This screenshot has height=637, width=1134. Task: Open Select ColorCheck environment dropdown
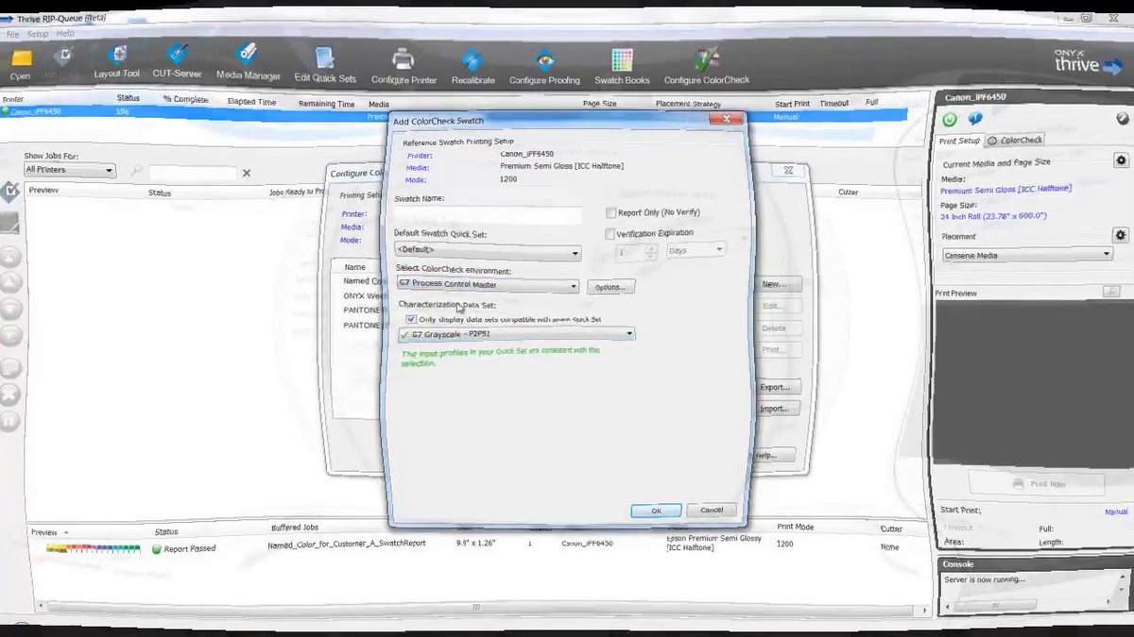[x=486, y=285]
